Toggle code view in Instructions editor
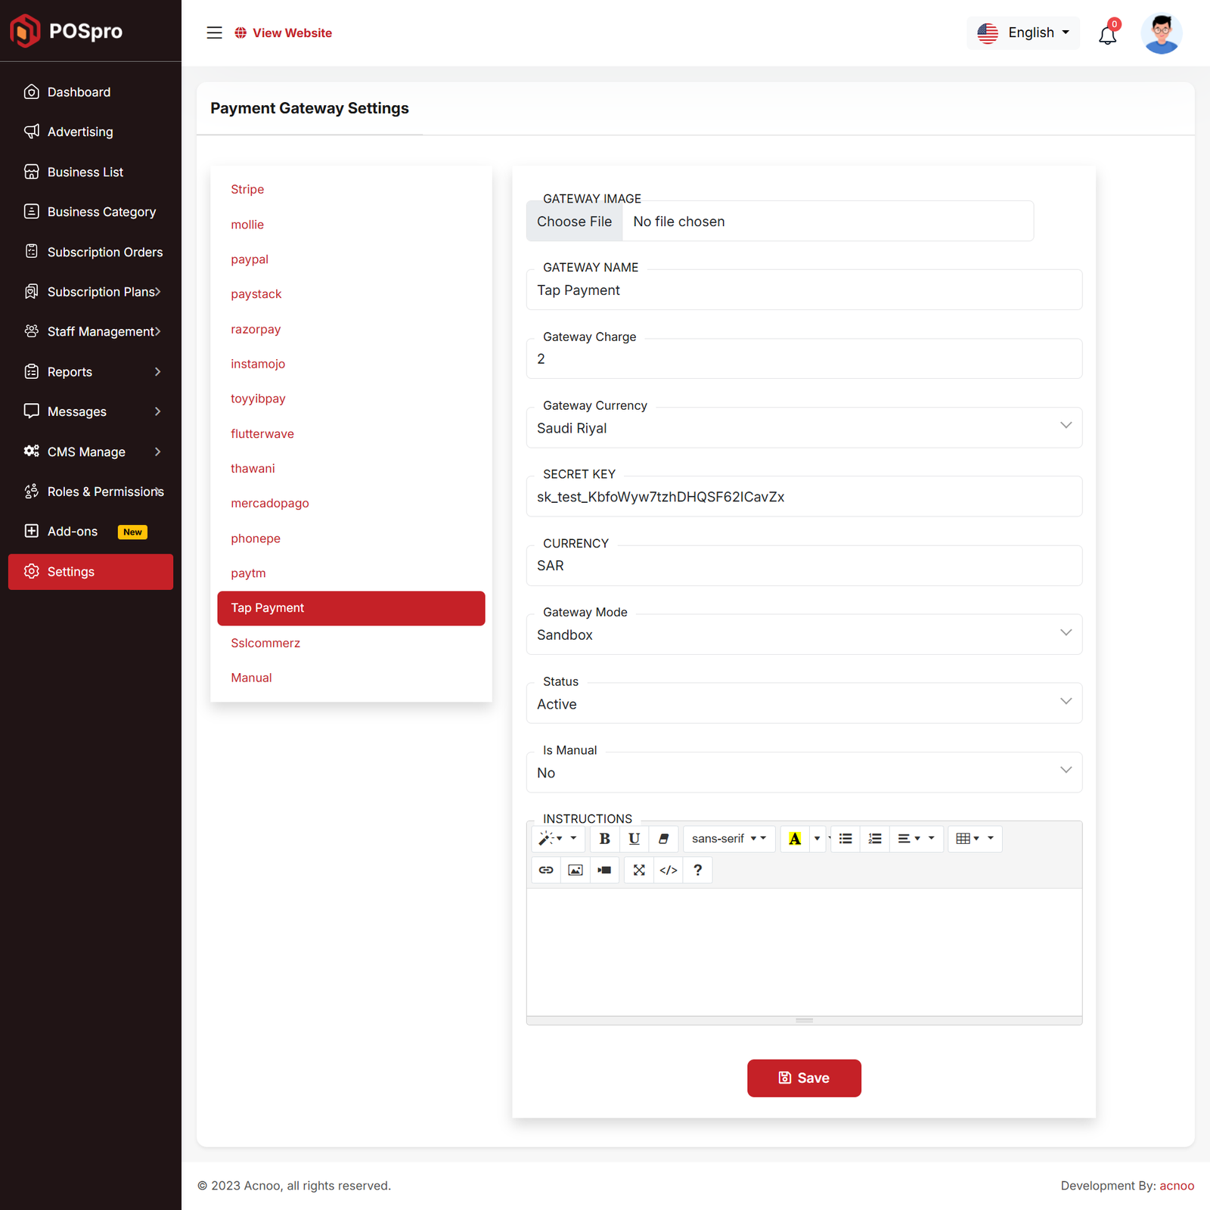The height and width of the screenshot is (1210, 1210). [668, 870]
